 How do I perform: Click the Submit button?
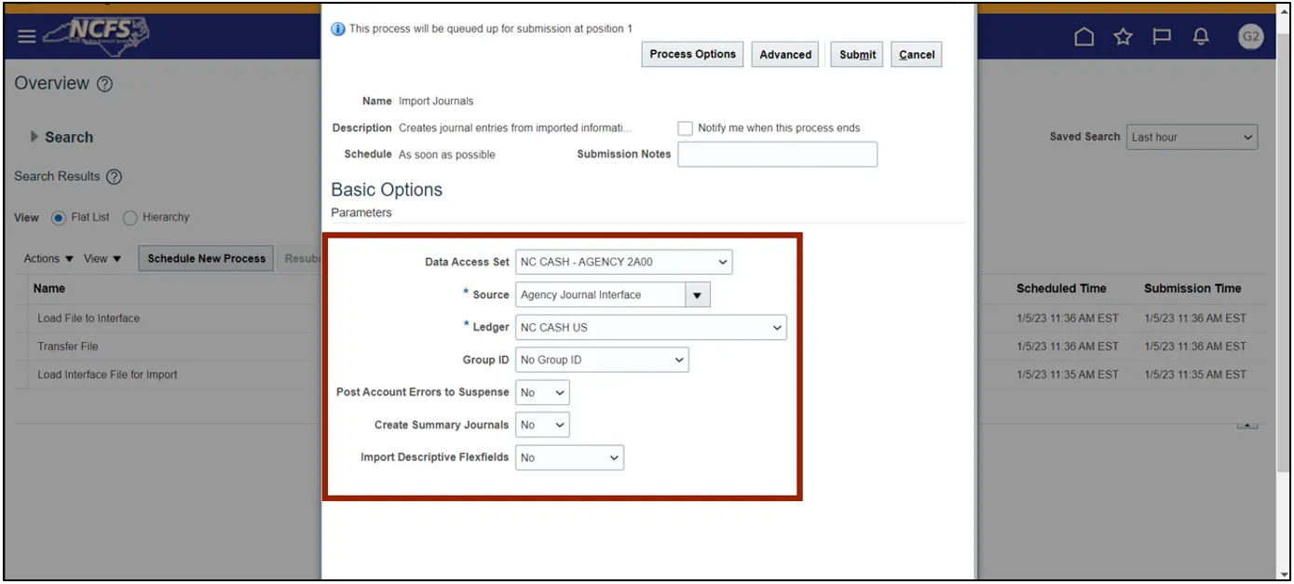857,55
